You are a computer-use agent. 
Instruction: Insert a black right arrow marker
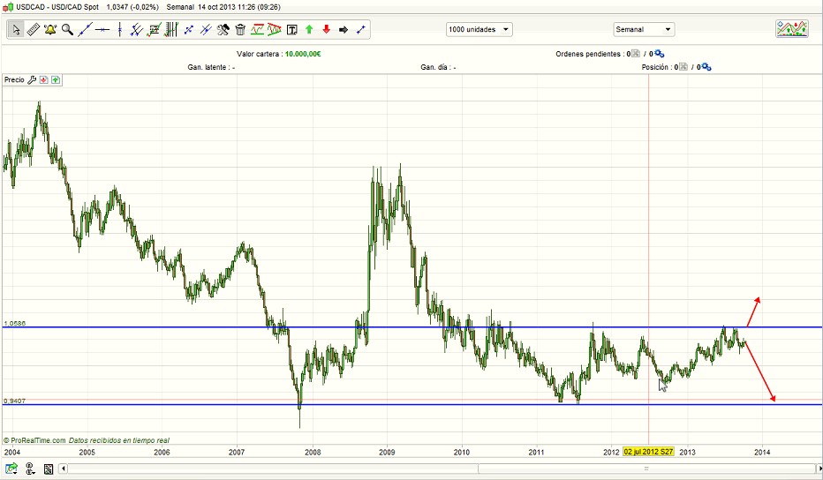click(x=344, y=30)
